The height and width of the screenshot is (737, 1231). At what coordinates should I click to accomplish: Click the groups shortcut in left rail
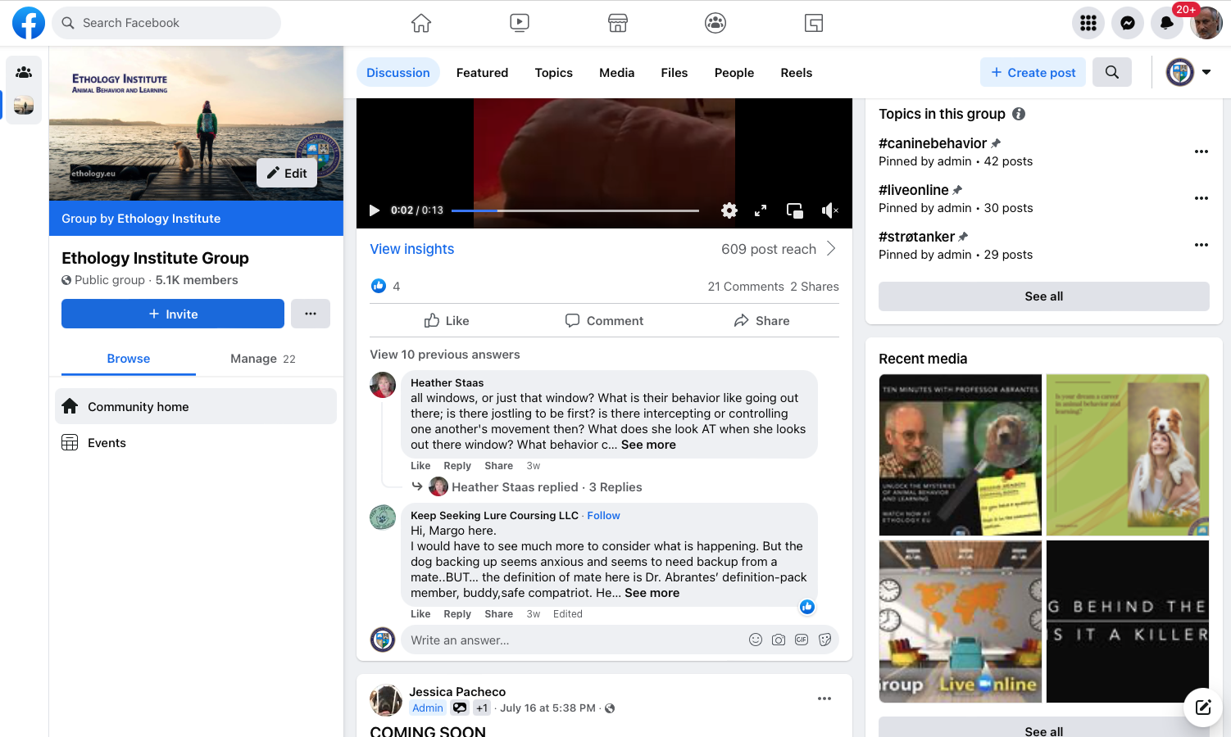(24, 72)
